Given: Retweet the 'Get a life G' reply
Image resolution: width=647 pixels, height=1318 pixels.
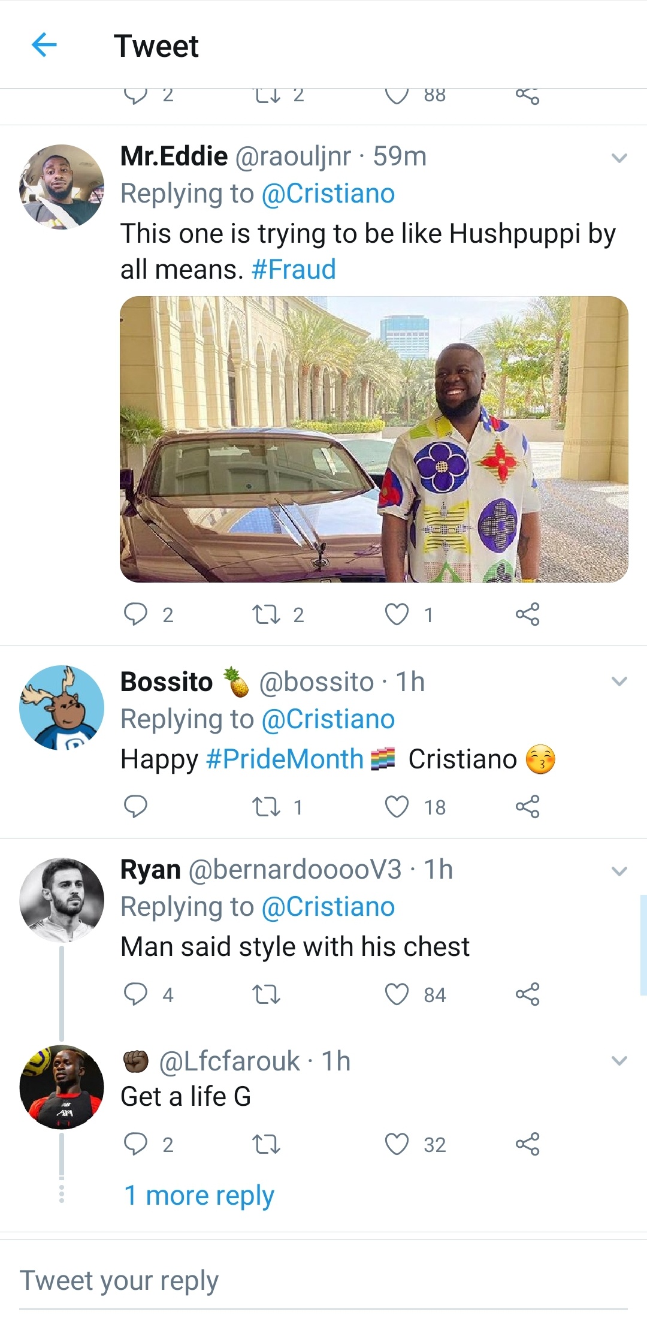Looking at the screenshot, I should (x=266, y=1144).
